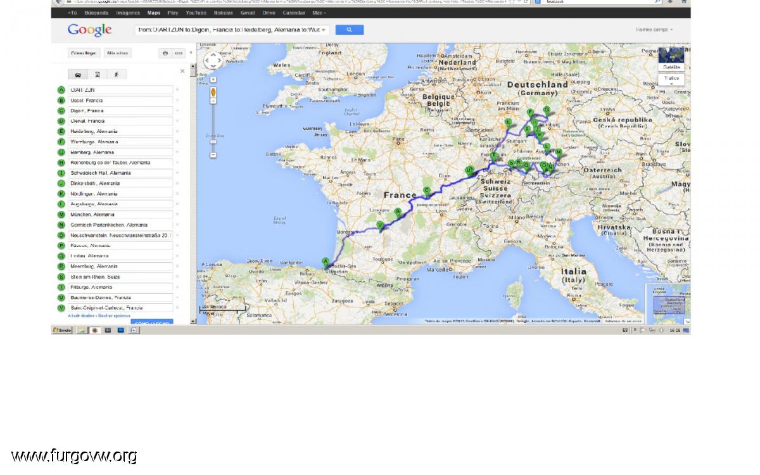The width and height of the screenshot is (760, 475).
Task: Remove the OIARTZUN waypoint with its X
Action: [177, 90]
